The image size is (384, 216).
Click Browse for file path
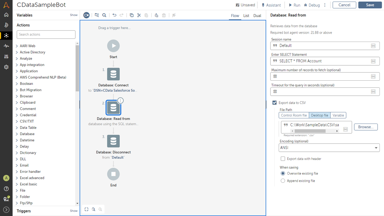point(366,127)
